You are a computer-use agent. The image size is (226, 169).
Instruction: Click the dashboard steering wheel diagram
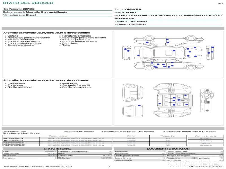point(207,100)
